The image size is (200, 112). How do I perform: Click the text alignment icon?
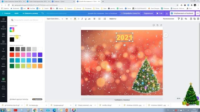94,19
